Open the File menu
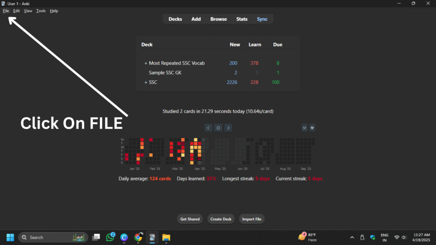This screenshot has height=245, width=436. (6, 11)
